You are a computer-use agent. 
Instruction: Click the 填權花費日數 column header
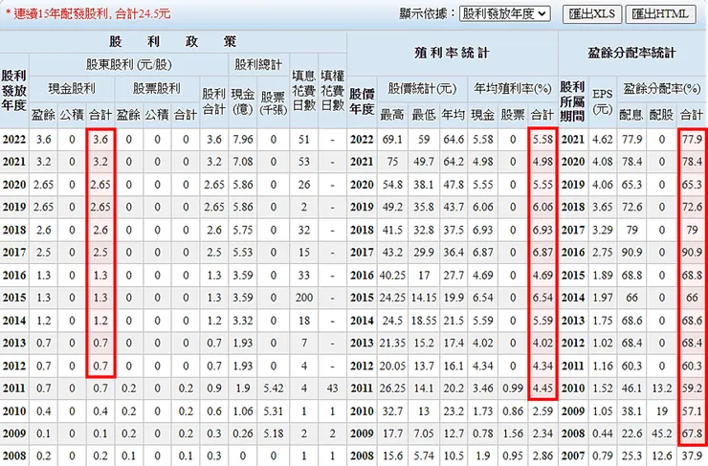332,90
